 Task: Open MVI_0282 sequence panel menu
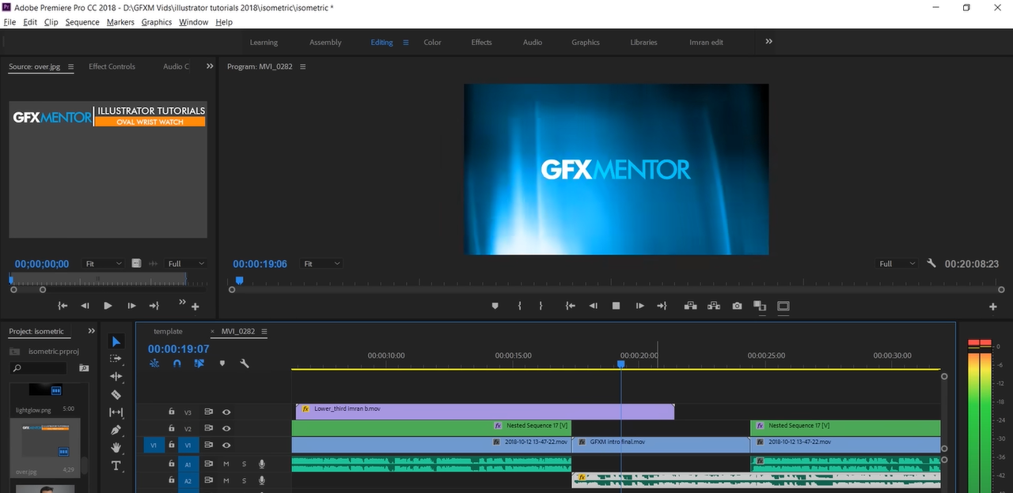tap(264, 331)
